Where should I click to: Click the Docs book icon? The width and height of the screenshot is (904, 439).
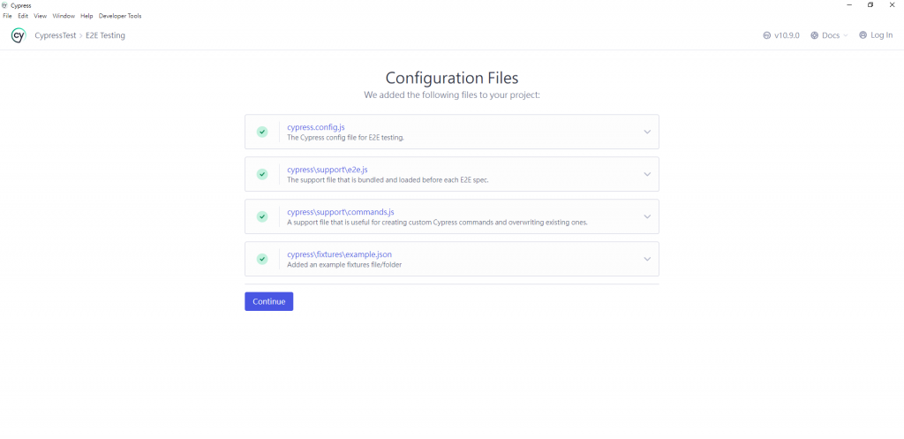point(814,35)
